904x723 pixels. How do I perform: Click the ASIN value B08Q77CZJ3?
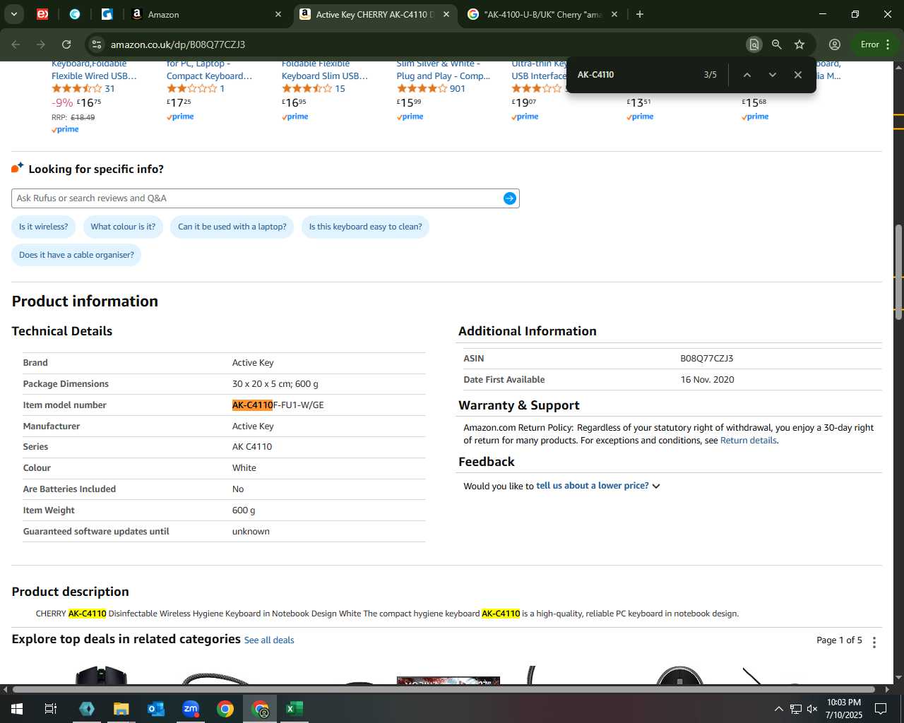tap(707, 359)
